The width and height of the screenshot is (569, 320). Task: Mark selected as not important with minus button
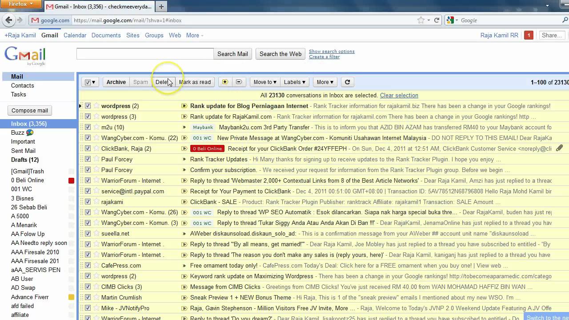click(239, 82)
